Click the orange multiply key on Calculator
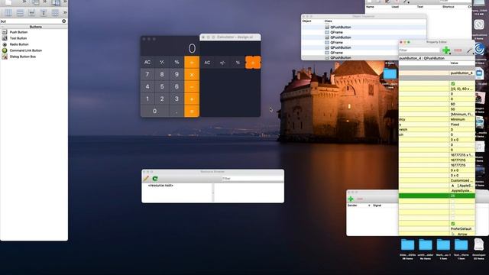The image size is (489, 275). pos(192,75)
